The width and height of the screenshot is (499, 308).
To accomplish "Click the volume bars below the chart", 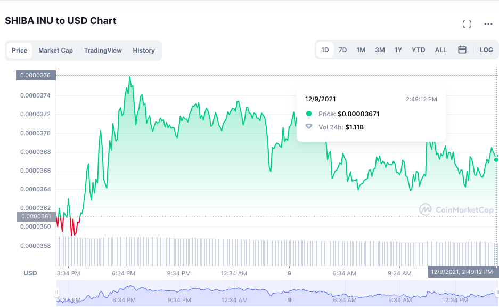I will [276, 252].
